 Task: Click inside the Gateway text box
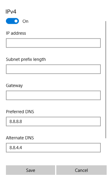point(53,95)
